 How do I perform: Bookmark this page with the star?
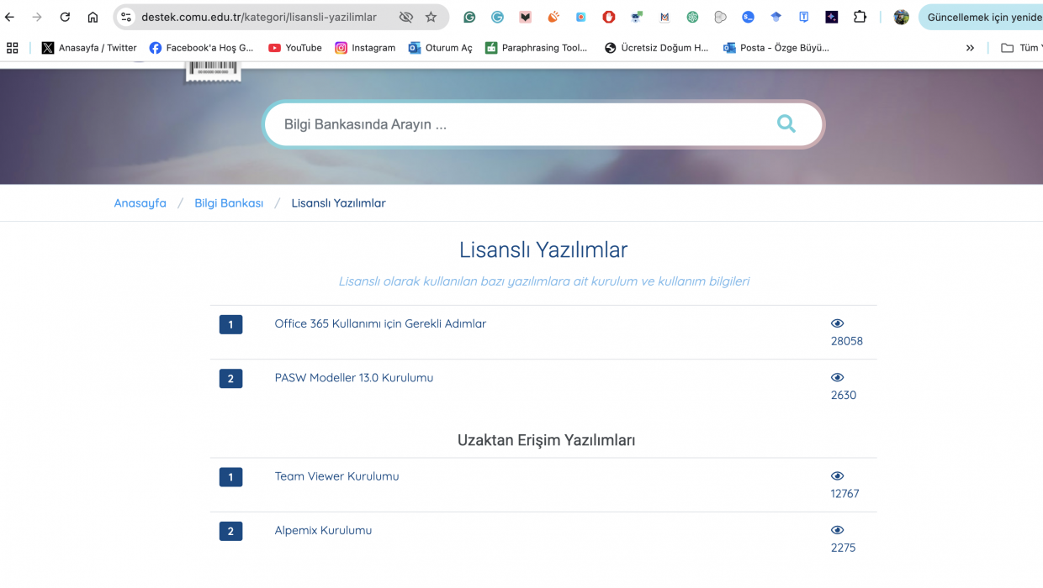pos(431,17)
